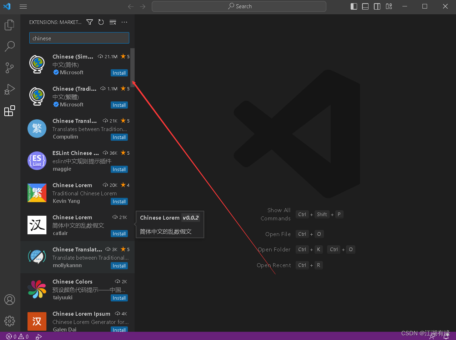Toggle the bottom panel layout icon
Viewport: 456px width, 340px height.
pyautogui.click(x=365, y=6)
